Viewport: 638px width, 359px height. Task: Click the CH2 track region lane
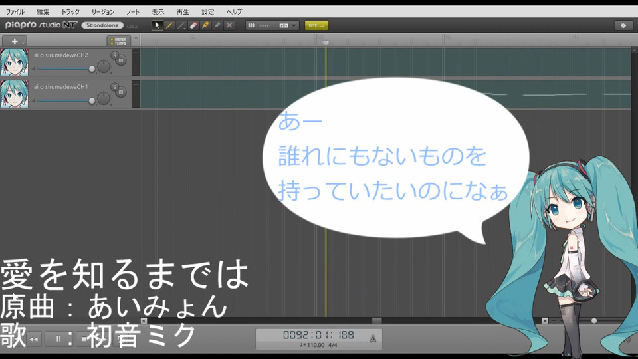385,62
